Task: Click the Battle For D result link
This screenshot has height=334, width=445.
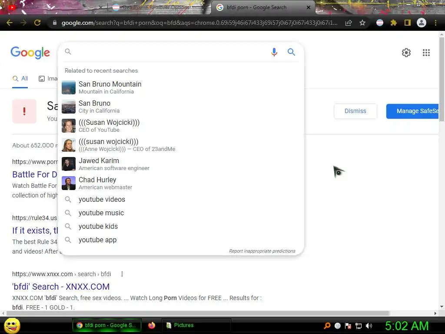Action: pos(35,174)
